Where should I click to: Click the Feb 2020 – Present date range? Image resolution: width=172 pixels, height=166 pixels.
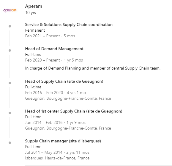[x=42, y=60]
